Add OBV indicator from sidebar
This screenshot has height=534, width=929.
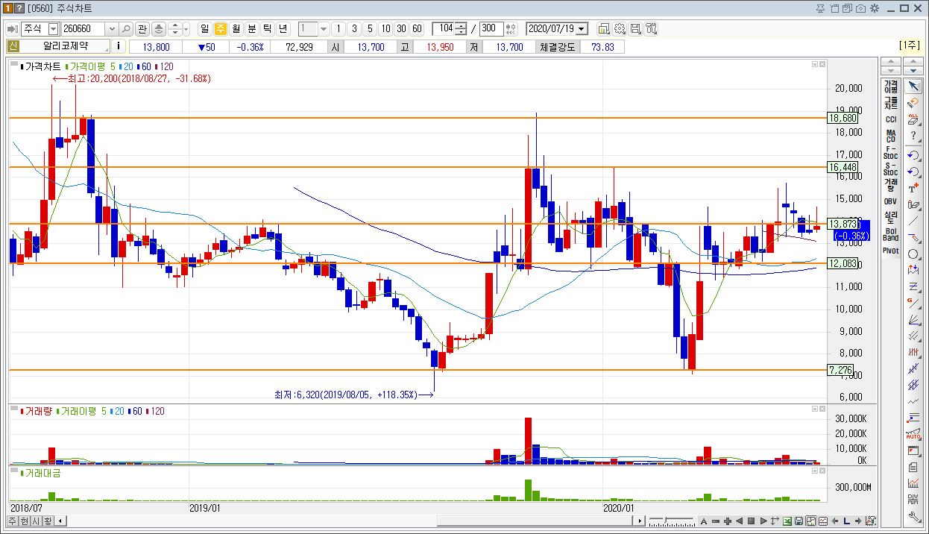click(890, 201)
